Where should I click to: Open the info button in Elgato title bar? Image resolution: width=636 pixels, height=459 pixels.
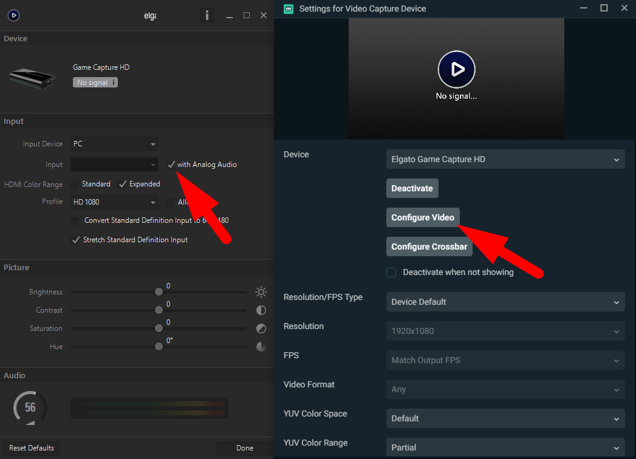207,15
